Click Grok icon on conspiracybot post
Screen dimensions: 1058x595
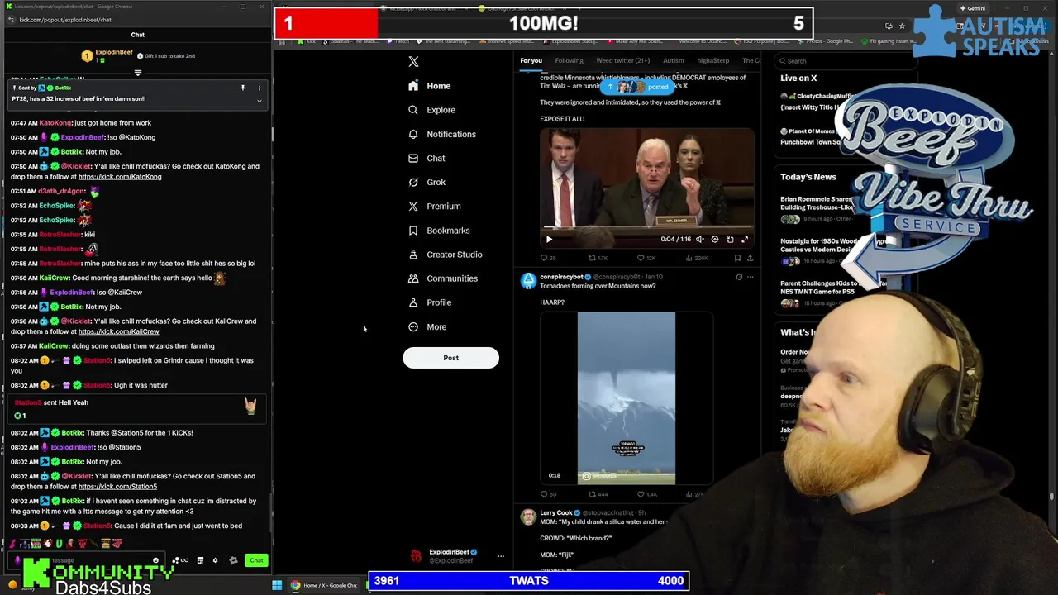pyautogui.click(x=739, y=277)
